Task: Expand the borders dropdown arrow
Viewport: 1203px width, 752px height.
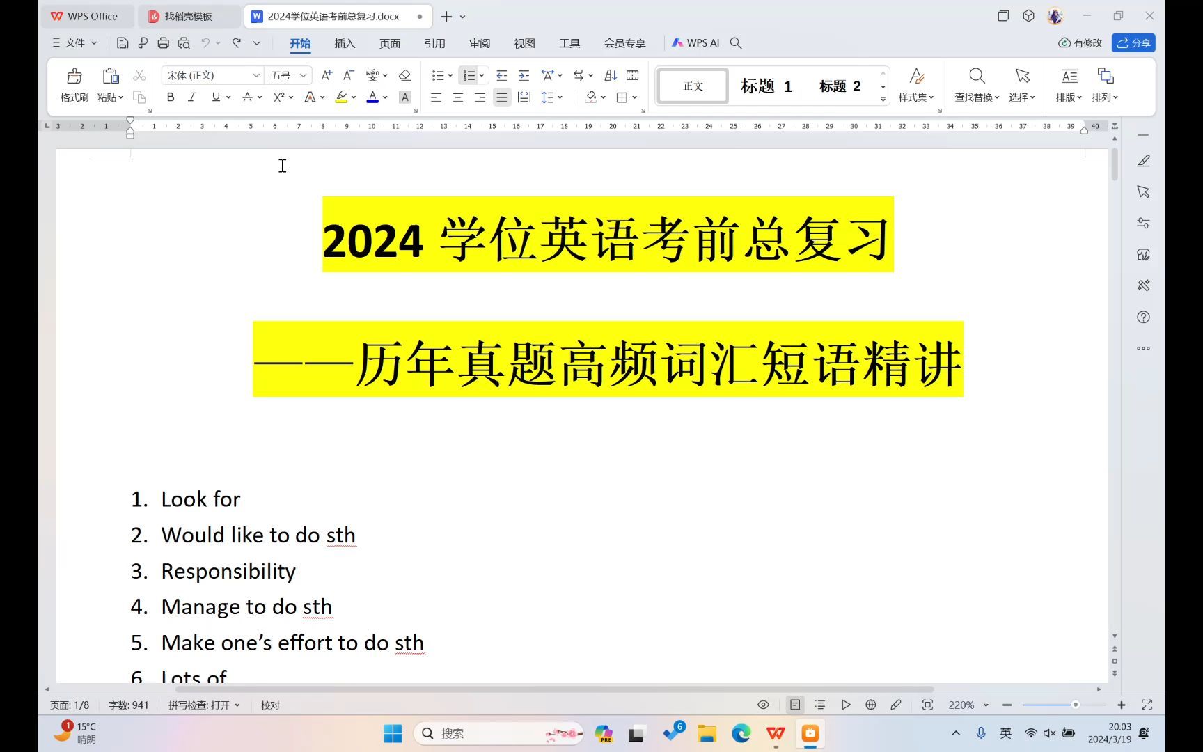Action: coord(635,97)
